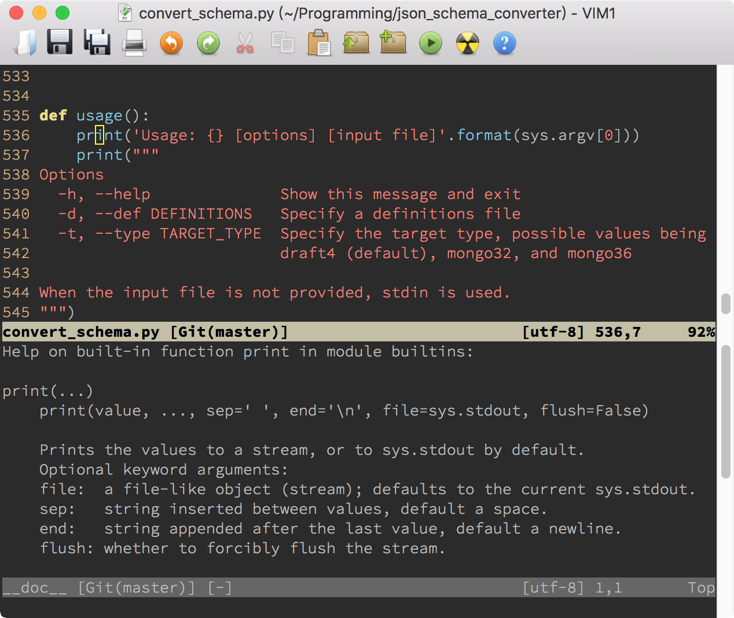Save the current Vim session
Screen dimensions: 734x618
[x=393, y=43]
